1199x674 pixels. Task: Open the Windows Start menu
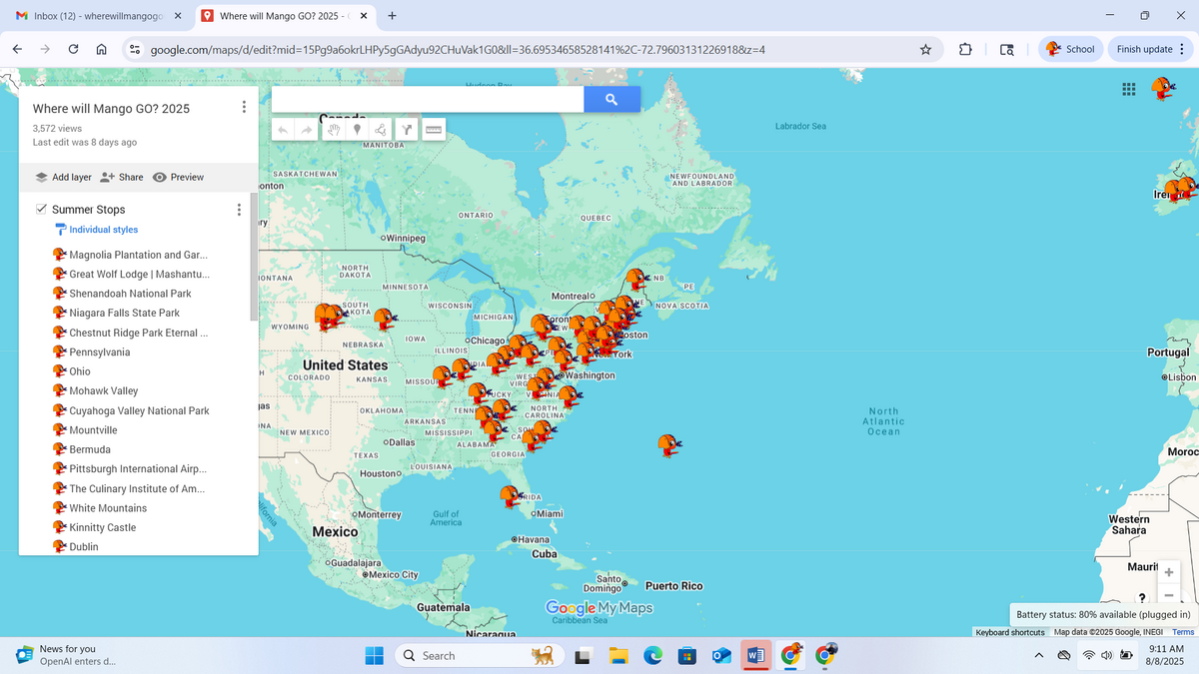374,656
